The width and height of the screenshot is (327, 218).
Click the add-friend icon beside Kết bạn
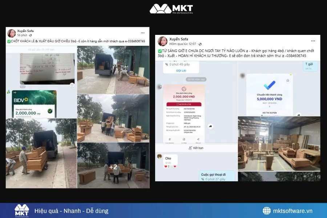pos(190,148)
